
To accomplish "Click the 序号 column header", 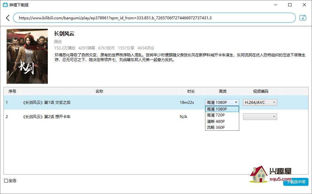I will (12, 91).
